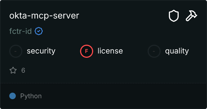The height and width of the screenshot is (109, 207).
Task: Click blank space between title and shield
Action: click(123, 16)
